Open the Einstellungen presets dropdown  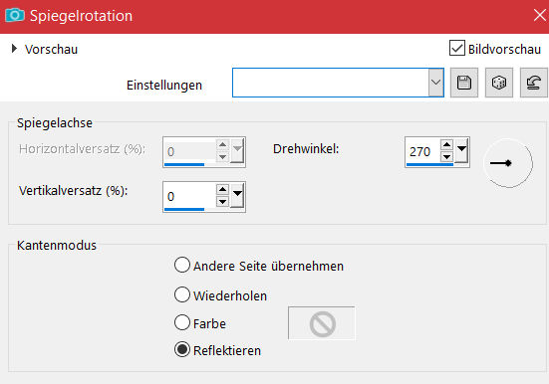435,83
